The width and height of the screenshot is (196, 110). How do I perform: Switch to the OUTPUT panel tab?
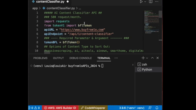click(59, 58)
